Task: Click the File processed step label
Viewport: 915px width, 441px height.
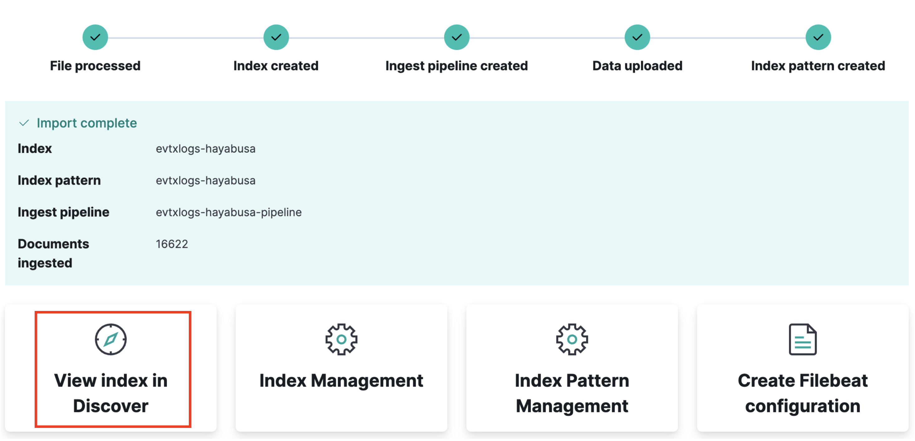Action: 95,66
